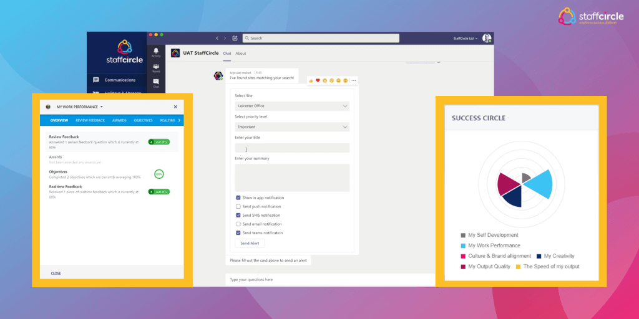Click the navy My Creativity legend swatch

click(x=539, y=256)
